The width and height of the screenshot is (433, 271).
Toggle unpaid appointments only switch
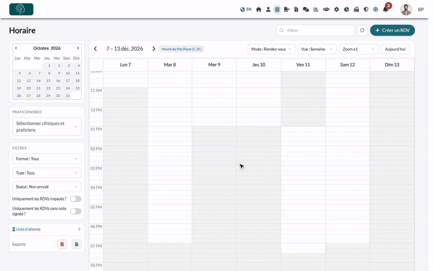(76, 199)
